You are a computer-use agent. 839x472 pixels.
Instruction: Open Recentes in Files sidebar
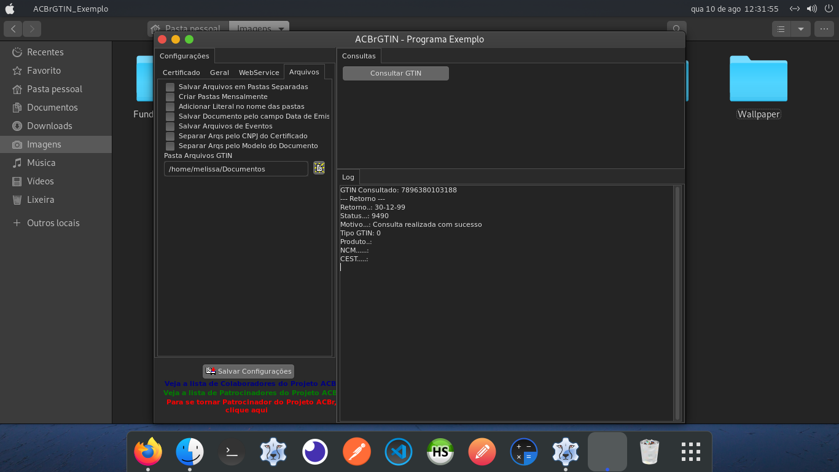tap(55, 52)
